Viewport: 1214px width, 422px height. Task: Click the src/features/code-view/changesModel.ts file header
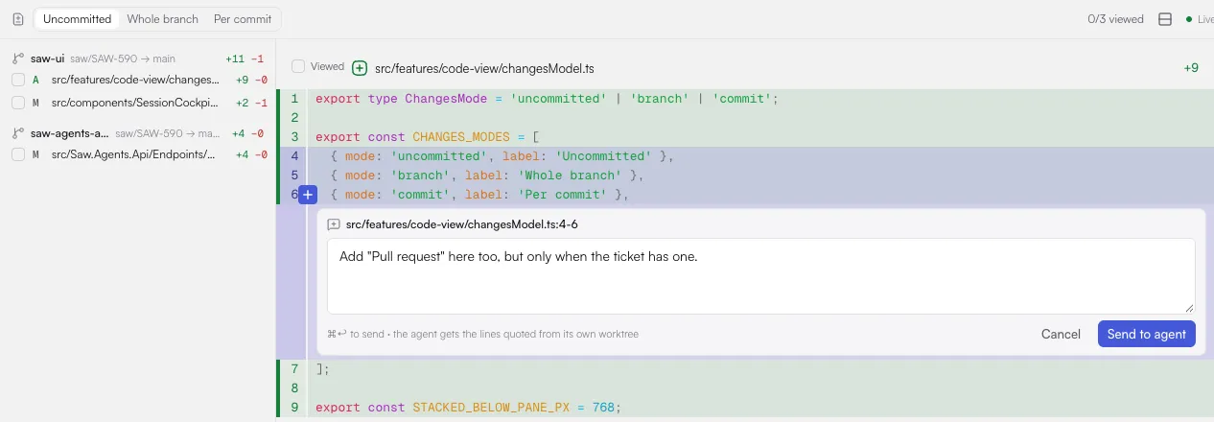[x=484, y=68]
